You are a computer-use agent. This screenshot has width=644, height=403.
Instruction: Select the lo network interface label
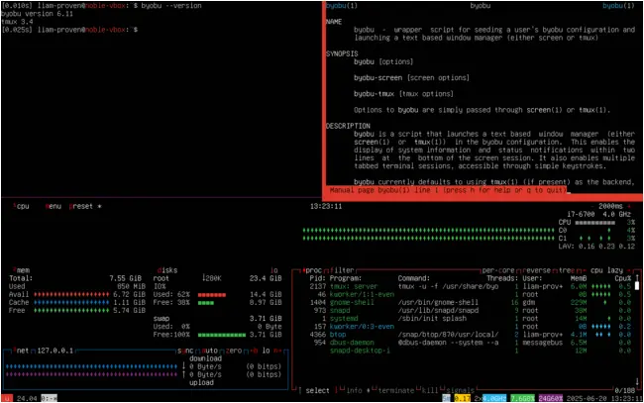[267, 351]
